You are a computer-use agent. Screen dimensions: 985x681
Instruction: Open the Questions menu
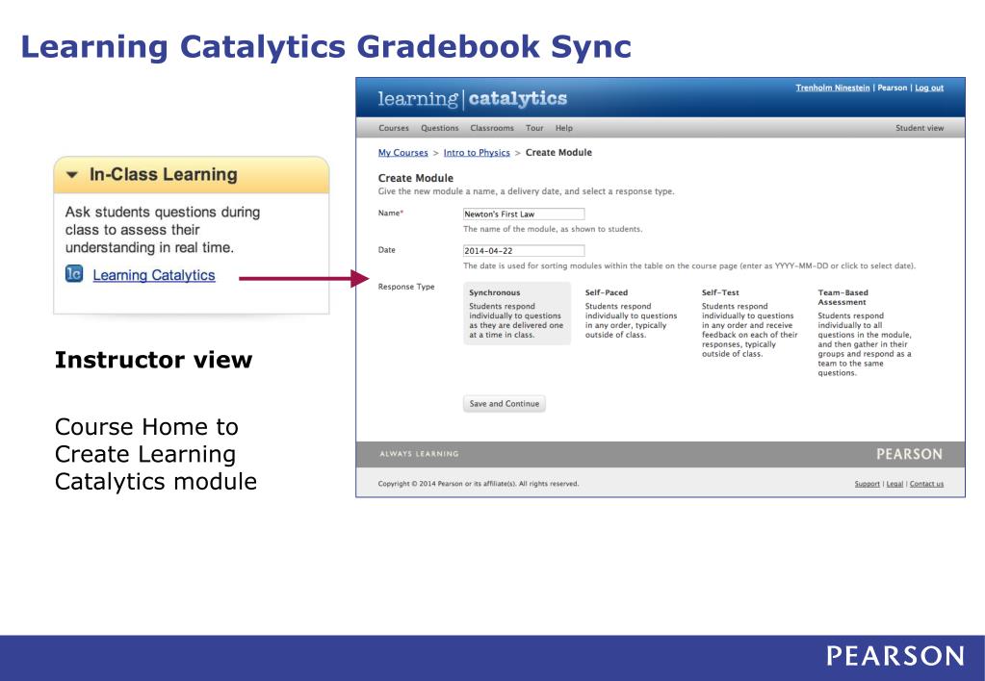pos(440,128)
